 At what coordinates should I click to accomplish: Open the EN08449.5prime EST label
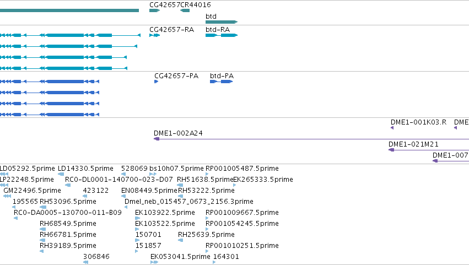click(x=149, y=191)
